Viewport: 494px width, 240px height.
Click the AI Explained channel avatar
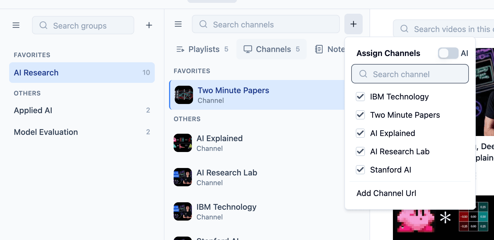pos(183,143)
